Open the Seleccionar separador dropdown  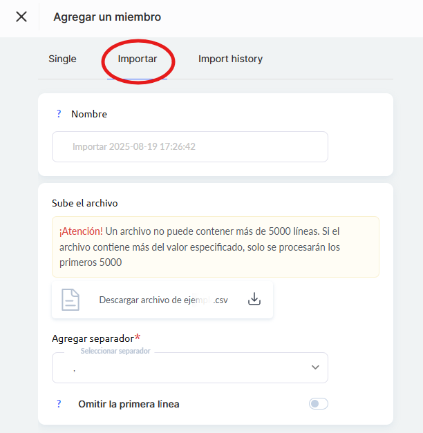189,368
